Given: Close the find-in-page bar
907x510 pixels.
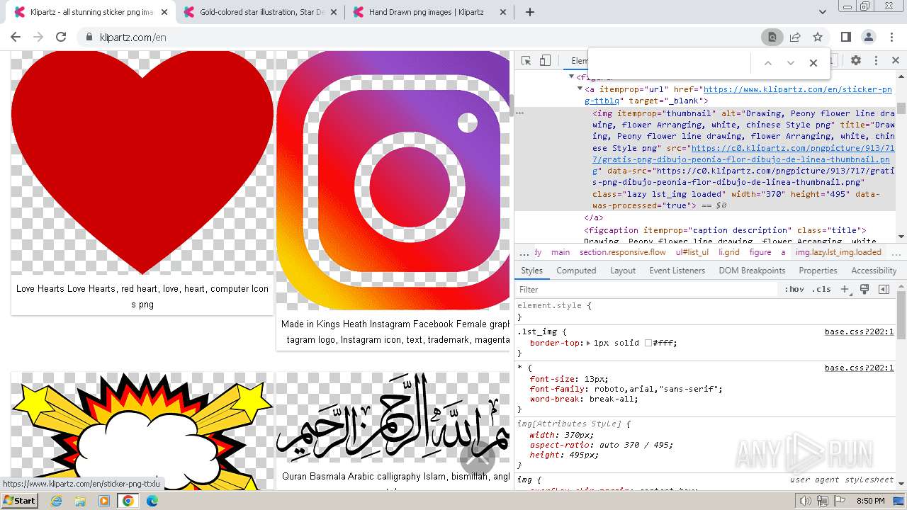Looking at the screenshot, I should 813,63.
